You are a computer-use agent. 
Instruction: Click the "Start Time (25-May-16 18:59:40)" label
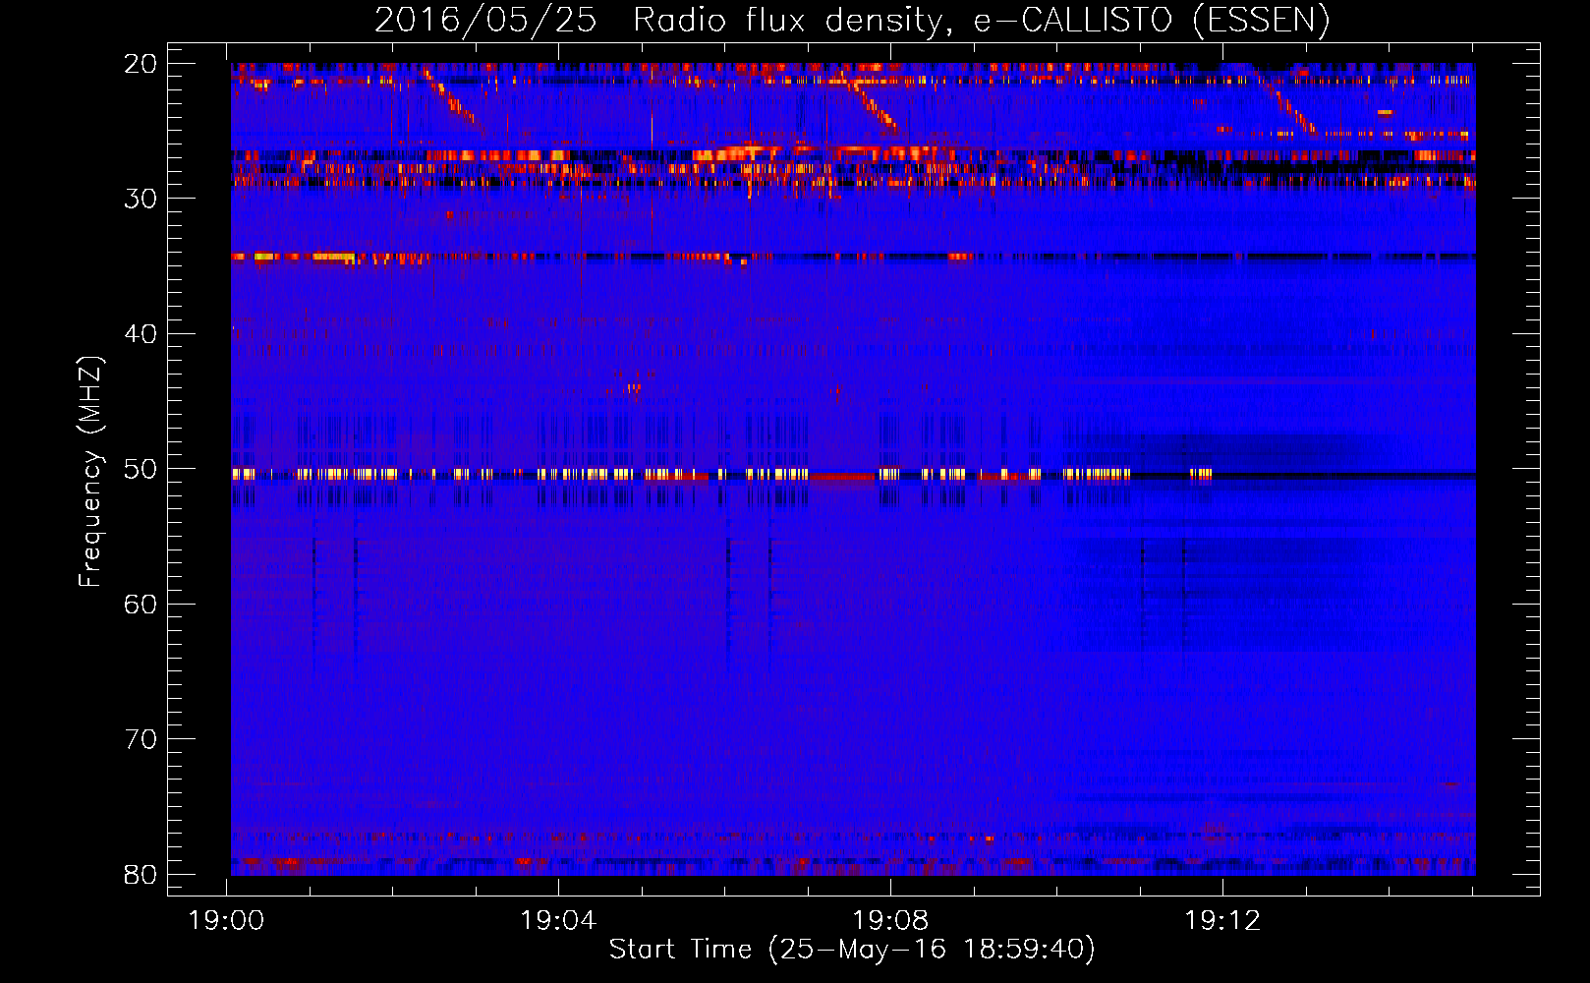[852, 949]
